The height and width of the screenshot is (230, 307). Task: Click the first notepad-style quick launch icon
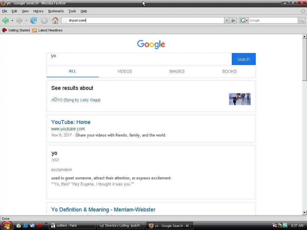19,226
